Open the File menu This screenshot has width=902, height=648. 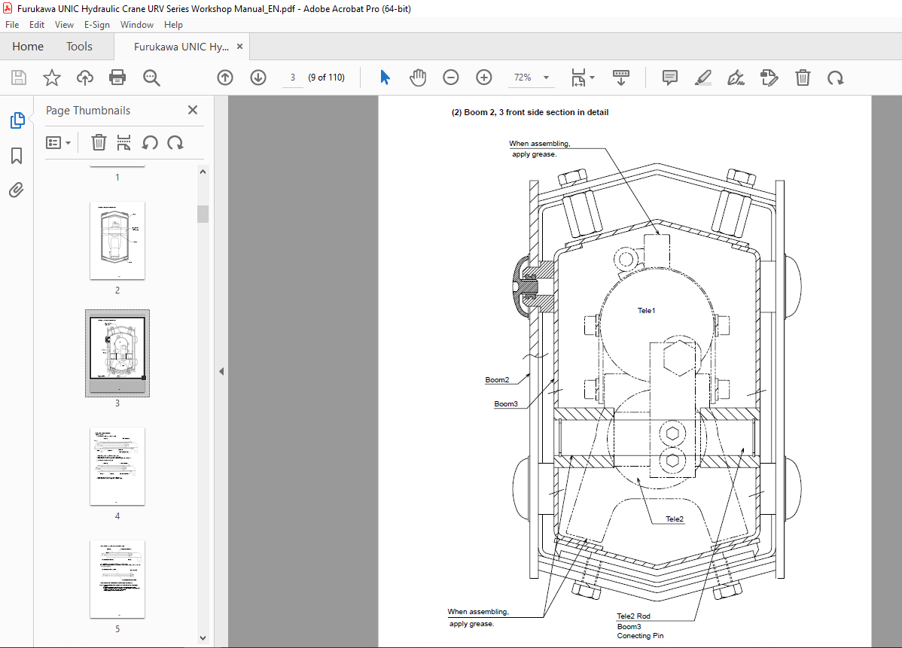click(x=12, y=25)
